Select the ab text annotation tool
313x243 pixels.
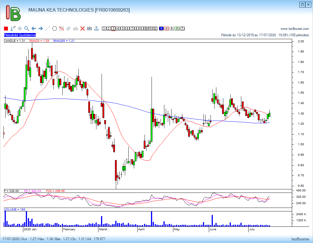[75, 29]
